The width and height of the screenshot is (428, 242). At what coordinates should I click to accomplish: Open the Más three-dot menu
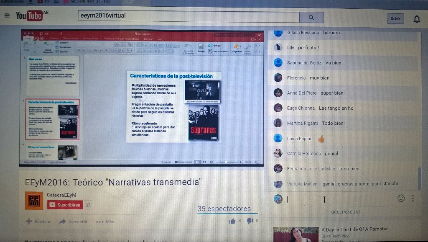[x=105, y=222]
